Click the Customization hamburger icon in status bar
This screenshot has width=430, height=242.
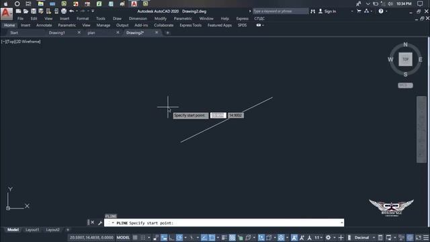[426, 237]
